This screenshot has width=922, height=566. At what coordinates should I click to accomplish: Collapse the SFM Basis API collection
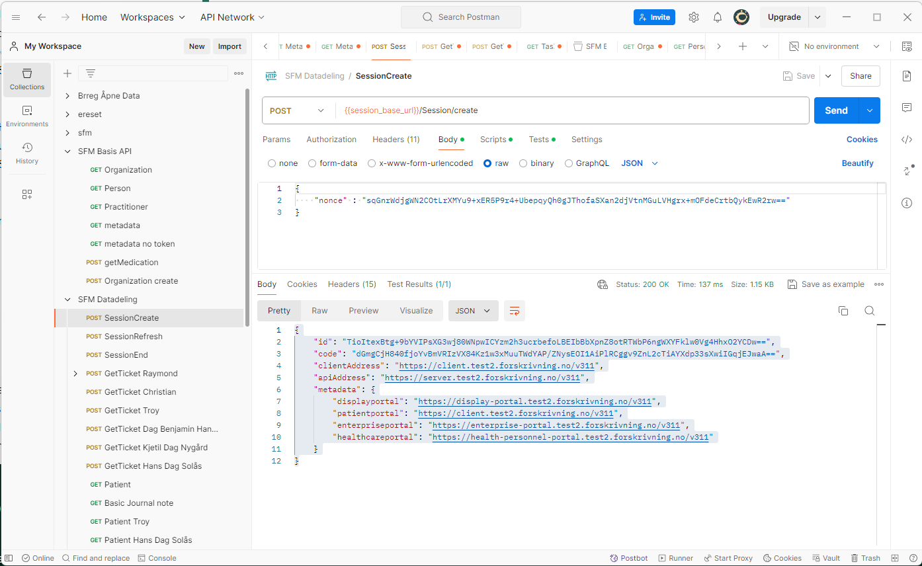(67, 151)
